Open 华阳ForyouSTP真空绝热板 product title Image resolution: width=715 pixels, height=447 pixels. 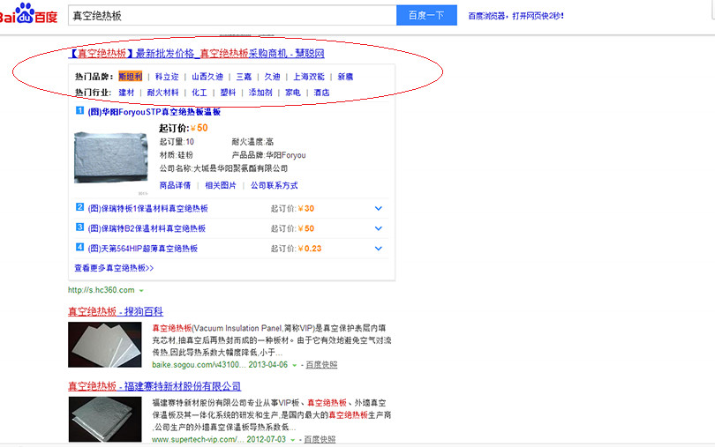coord(154,112)
